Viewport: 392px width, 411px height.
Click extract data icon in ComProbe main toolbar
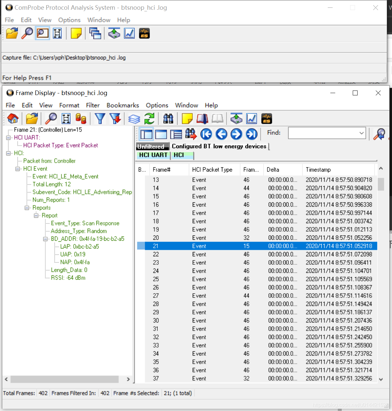tap(114, 33)
